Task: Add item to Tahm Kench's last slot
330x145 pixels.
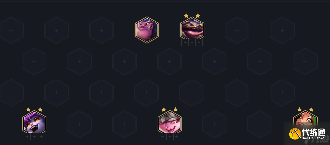Action: [199, 43]
